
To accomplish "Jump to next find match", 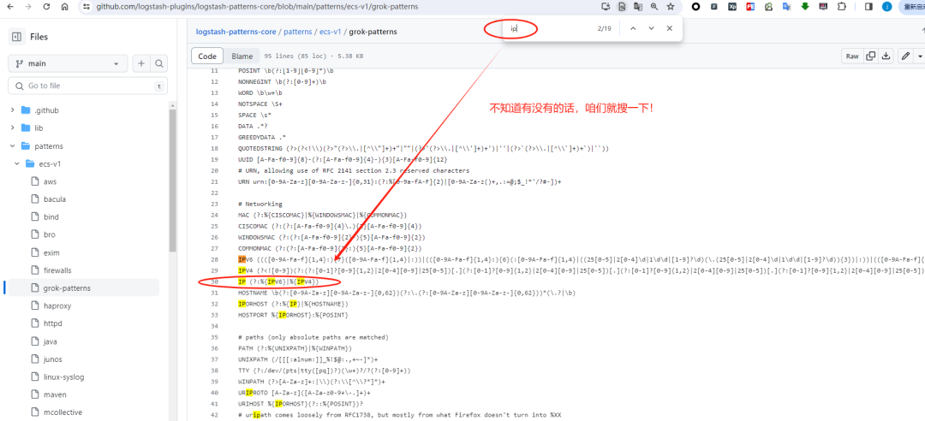I will click(651, 28).
